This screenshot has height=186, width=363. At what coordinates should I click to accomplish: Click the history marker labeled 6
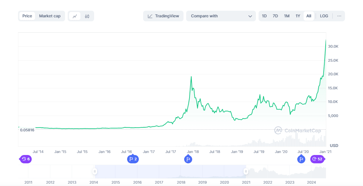point(26,159)
